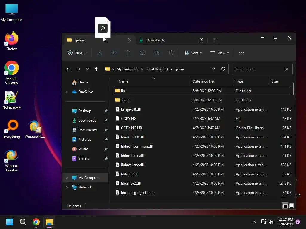Viewport: 306px width, 229px height.
Task: Select the libcairo-2.dll file
Action: (x=203, y=183)
